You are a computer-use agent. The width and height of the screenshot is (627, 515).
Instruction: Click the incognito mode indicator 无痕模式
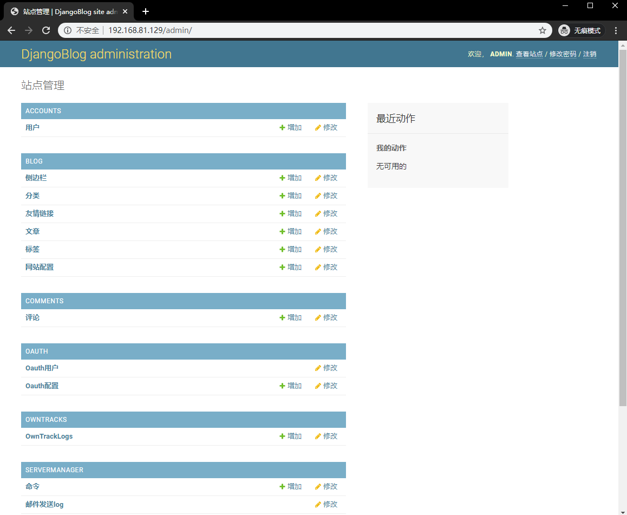[x=582, y=30]
